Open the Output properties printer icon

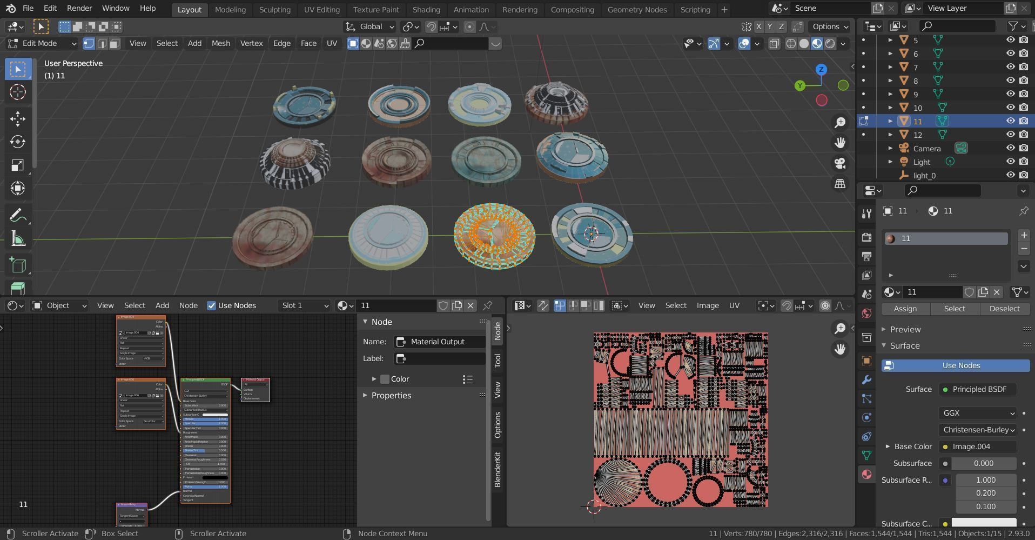867,256
